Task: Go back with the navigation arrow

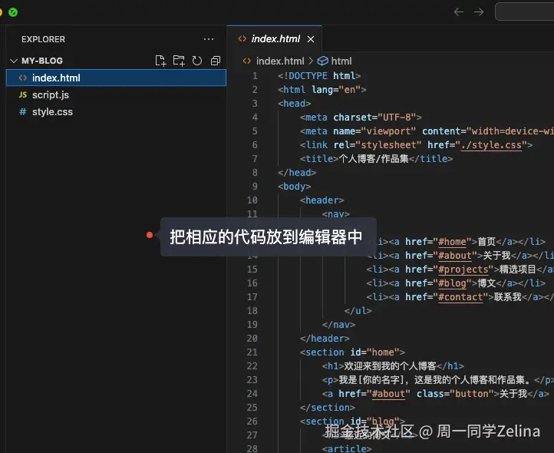Action: point(459,12)
